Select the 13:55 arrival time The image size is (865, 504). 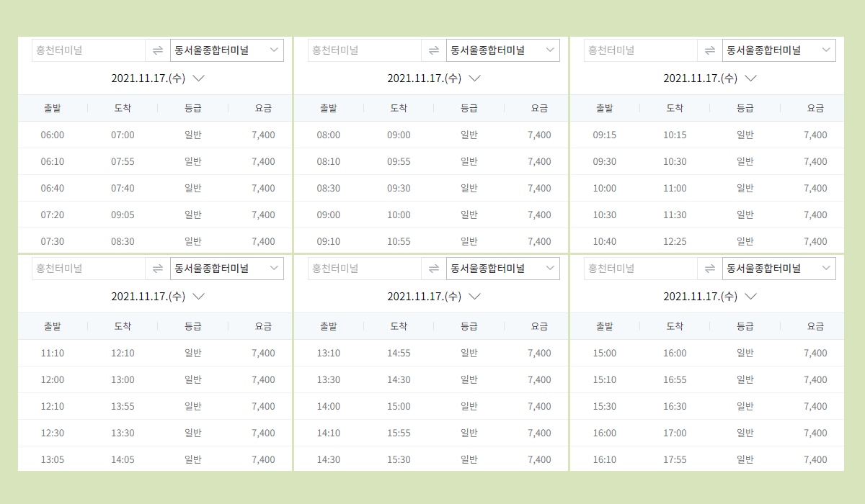coord(123,407)
